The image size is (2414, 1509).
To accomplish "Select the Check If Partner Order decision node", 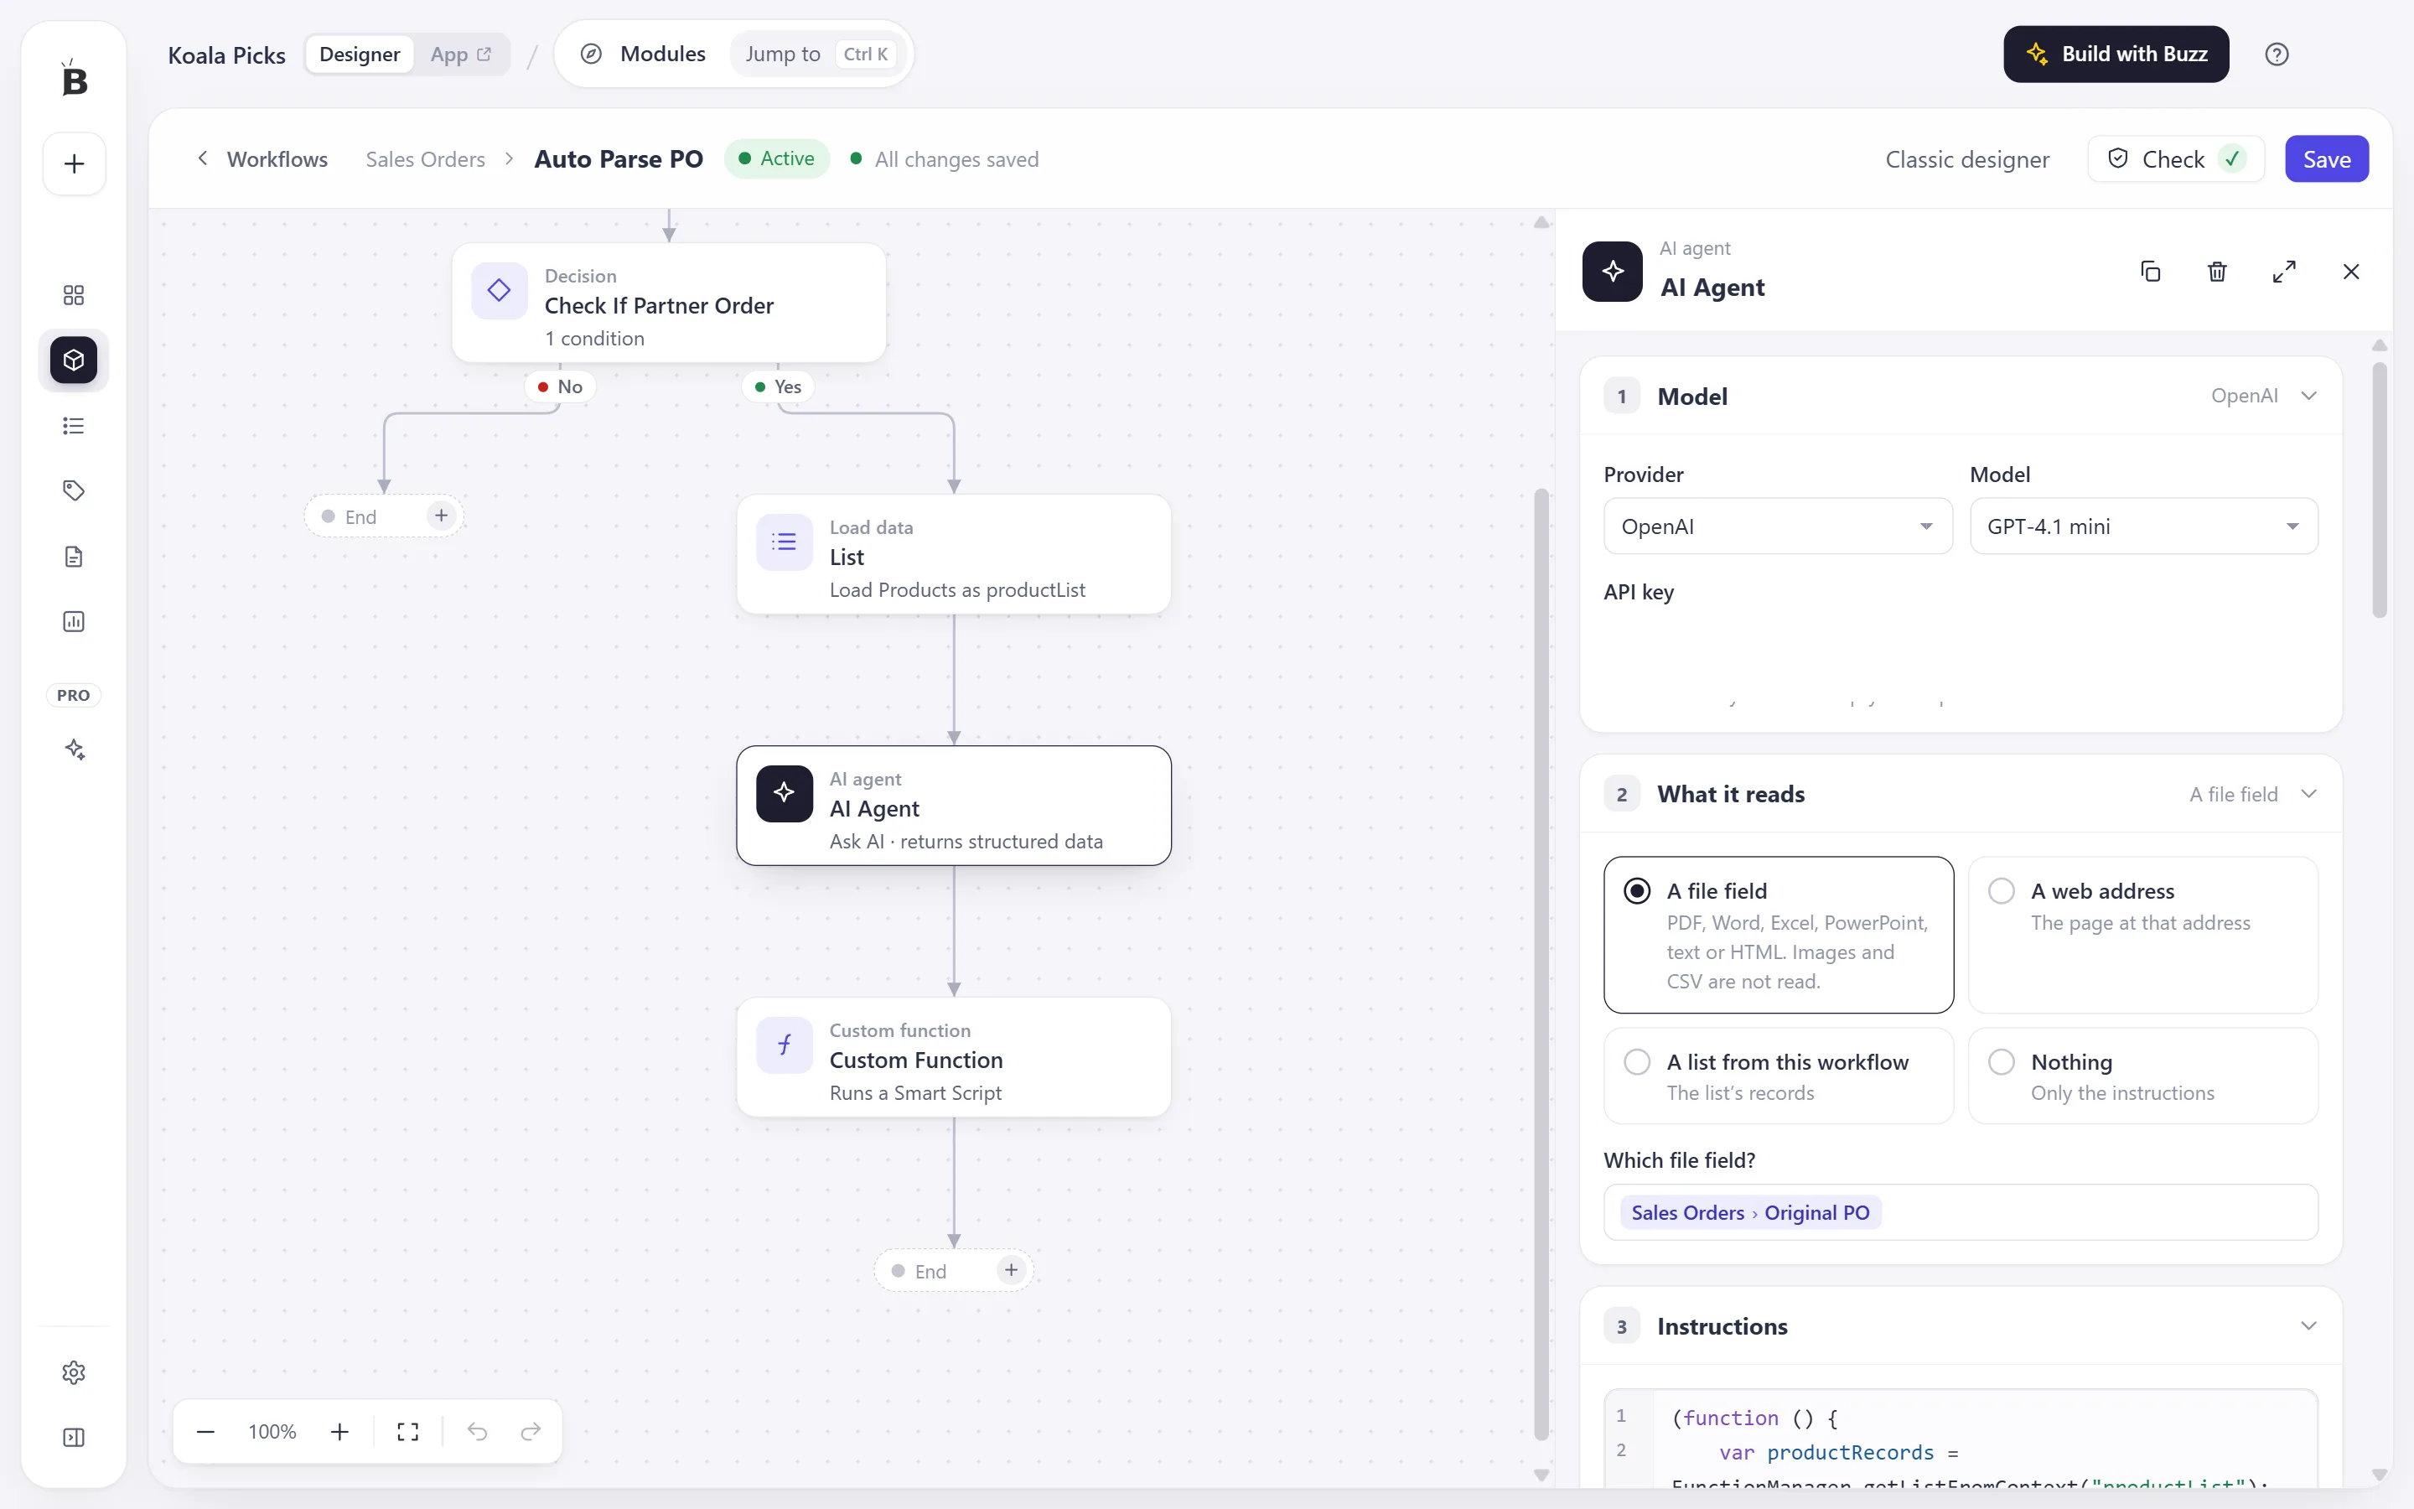I will (668, 303).
